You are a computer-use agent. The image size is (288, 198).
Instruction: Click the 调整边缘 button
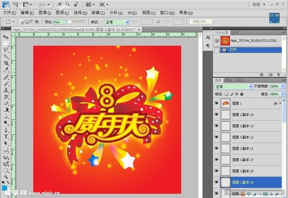coord(201,22)
